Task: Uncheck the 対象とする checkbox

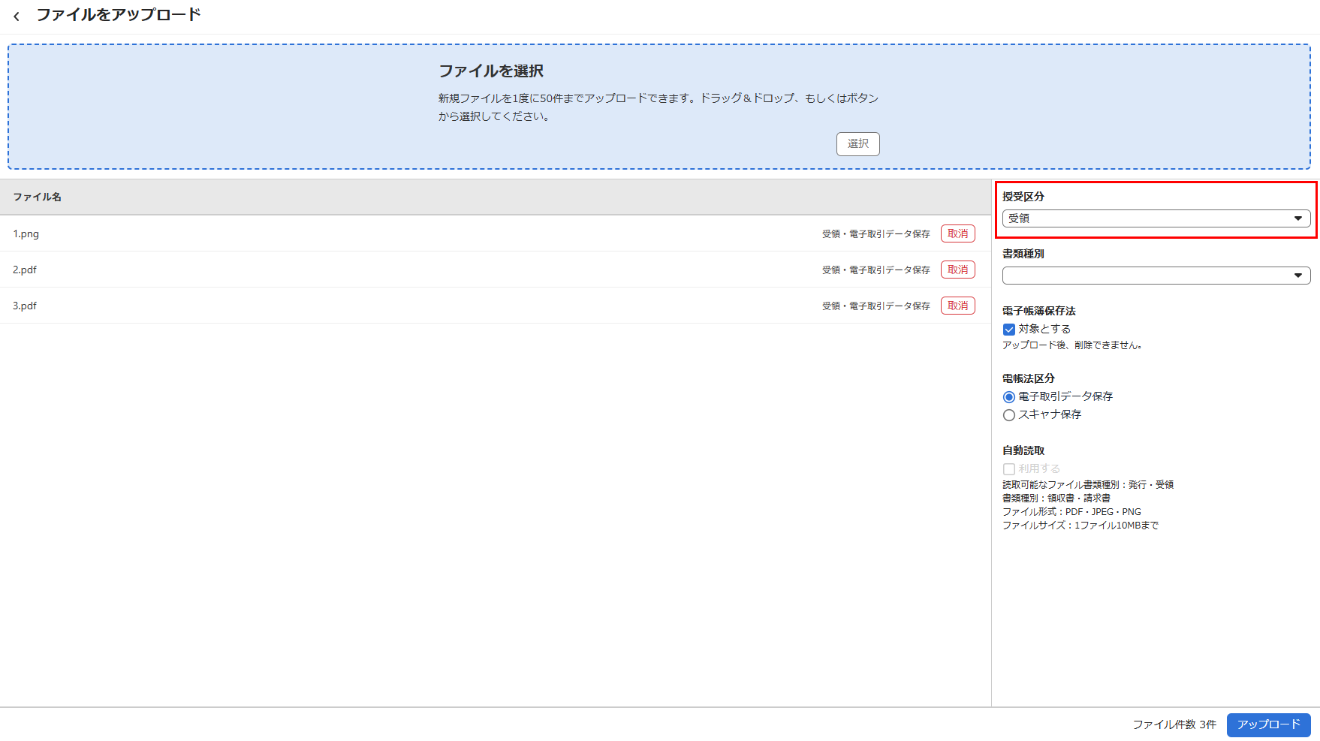Action: [1009, 330]
